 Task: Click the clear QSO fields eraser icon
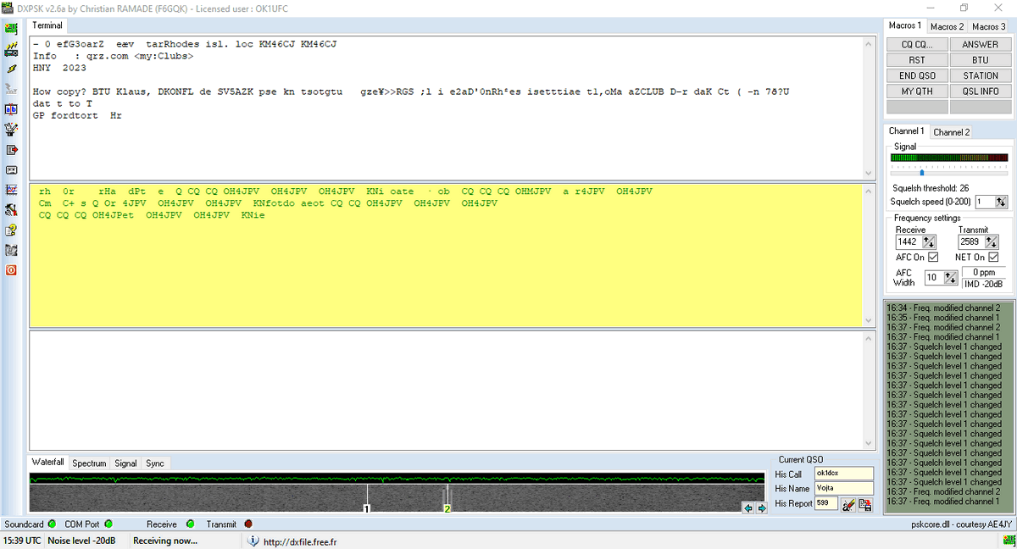tap(848, 504)
